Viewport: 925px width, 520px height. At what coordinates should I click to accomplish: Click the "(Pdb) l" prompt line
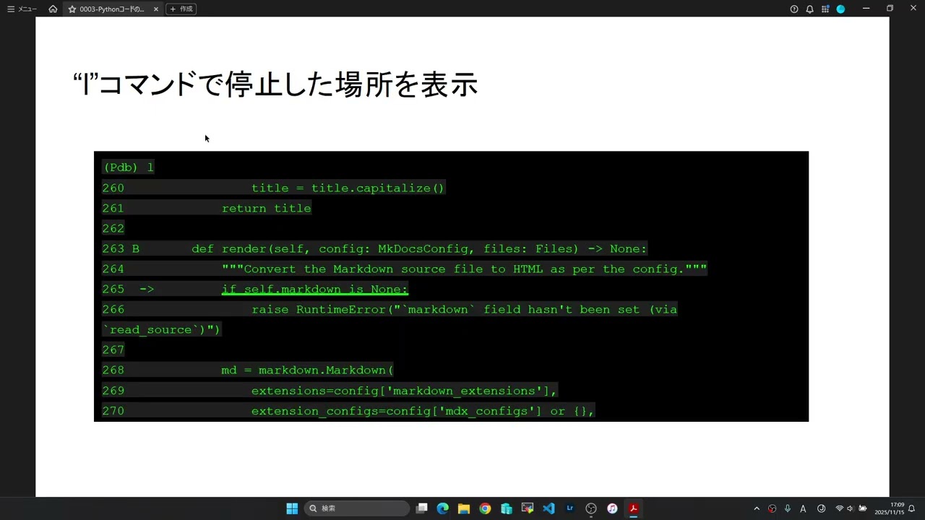[129, 168]
